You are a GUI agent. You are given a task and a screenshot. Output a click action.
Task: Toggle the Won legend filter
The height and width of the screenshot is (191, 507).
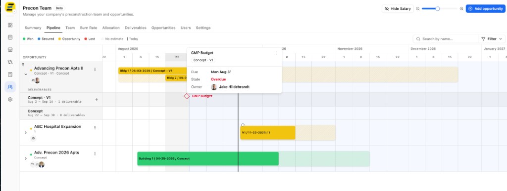(28, 38)
